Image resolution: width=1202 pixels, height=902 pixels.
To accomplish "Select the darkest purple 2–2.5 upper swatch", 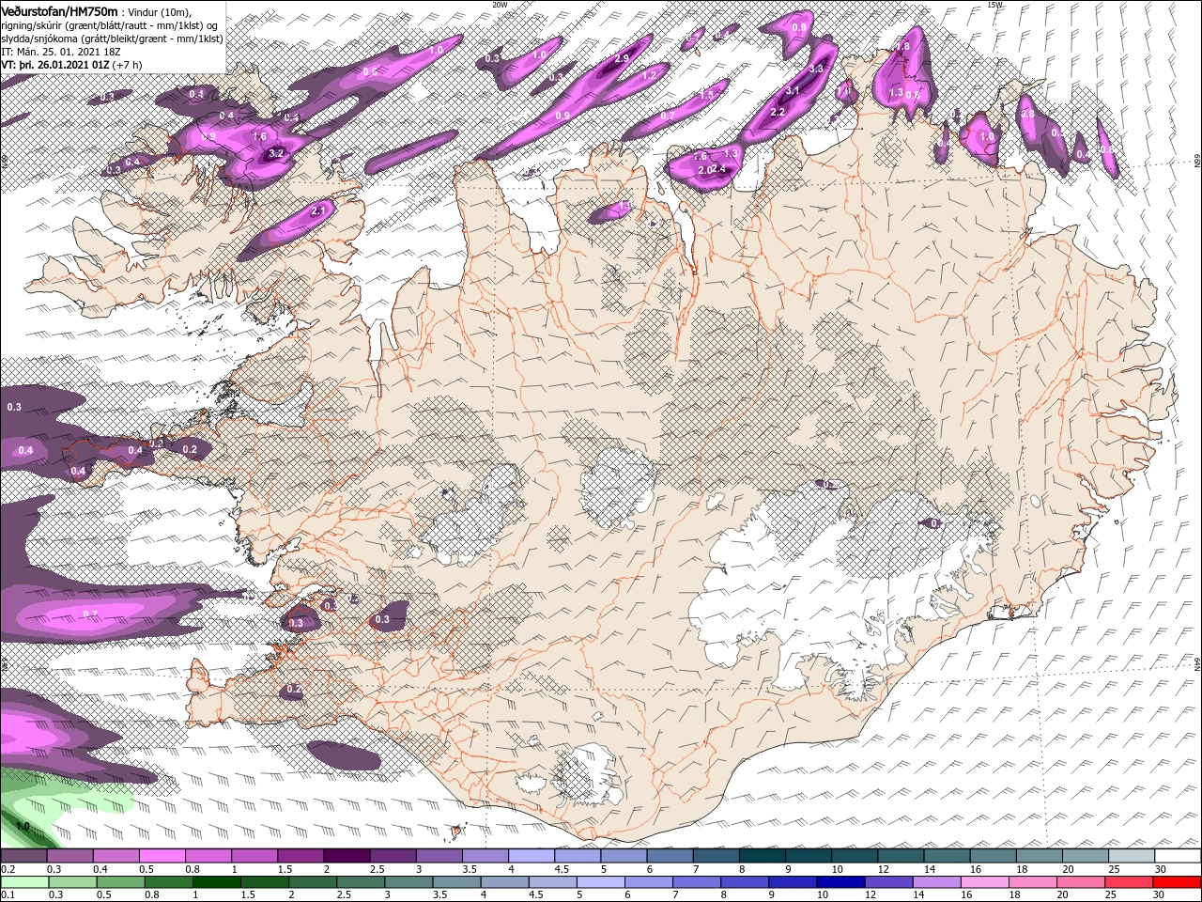I will [x=347, y=856].
